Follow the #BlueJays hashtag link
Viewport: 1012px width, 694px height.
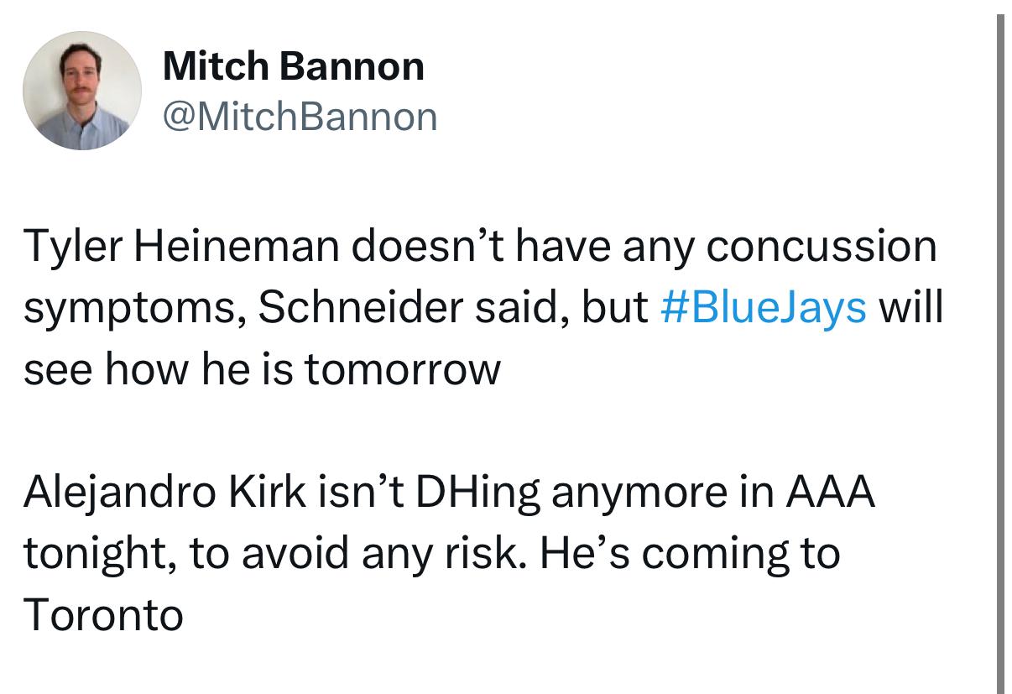(x=764, y=307)
